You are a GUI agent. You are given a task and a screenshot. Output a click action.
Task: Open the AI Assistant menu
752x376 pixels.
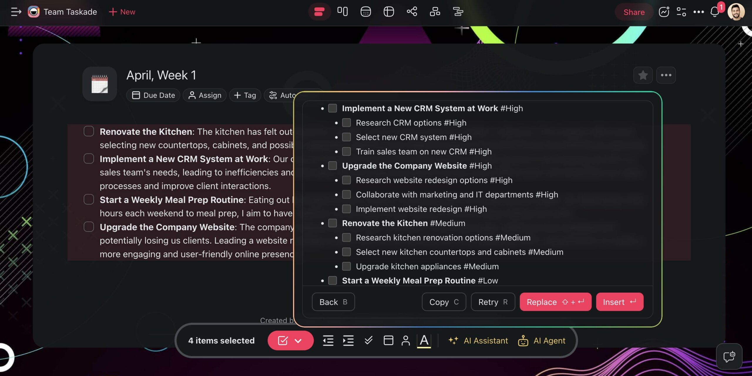click(478, 340)
